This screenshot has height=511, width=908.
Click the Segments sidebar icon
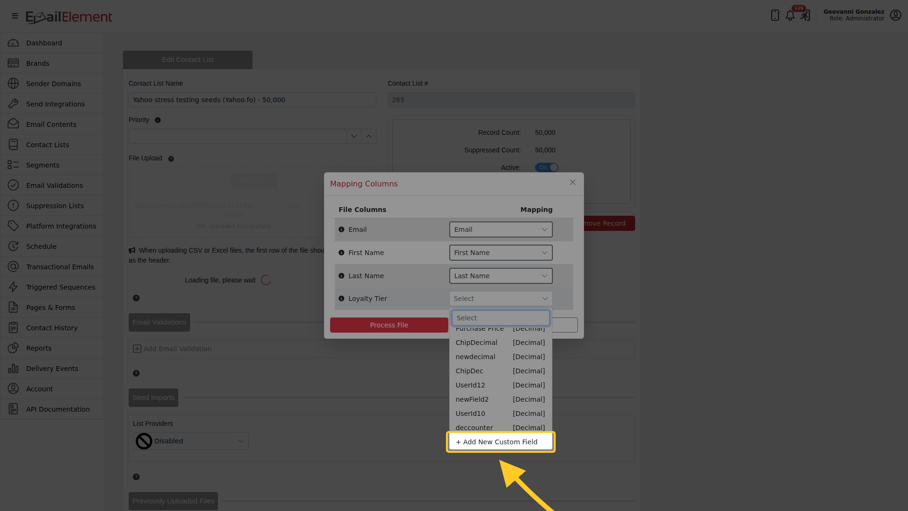tap(13, 165)
